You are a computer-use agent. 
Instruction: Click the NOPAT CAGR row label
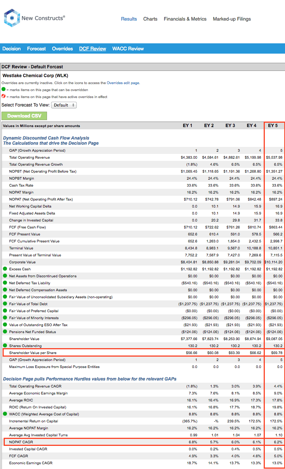pos(21,442)
